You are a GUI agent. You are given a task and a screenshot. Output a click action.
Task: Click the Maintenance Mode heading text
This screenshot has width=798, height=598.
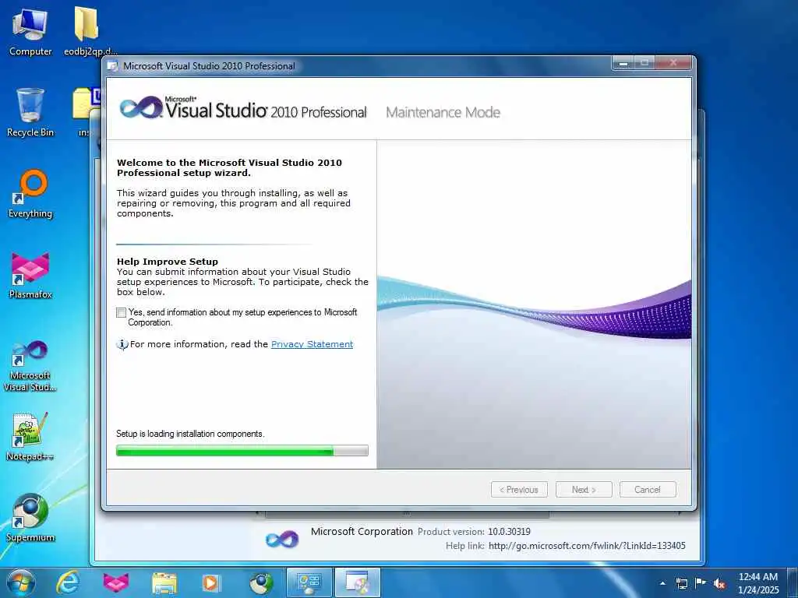[443, 112]
